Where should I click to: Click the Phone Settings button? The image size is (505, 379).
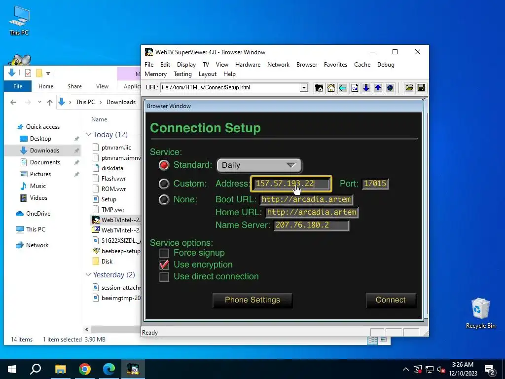click(252, 300)
